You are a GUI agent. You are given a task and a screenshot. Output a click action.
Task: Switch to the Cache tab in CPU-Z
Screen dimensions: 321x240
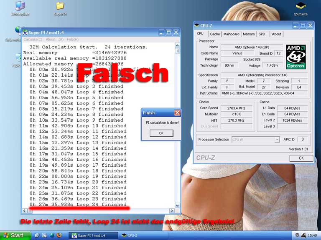click(215, 34)
